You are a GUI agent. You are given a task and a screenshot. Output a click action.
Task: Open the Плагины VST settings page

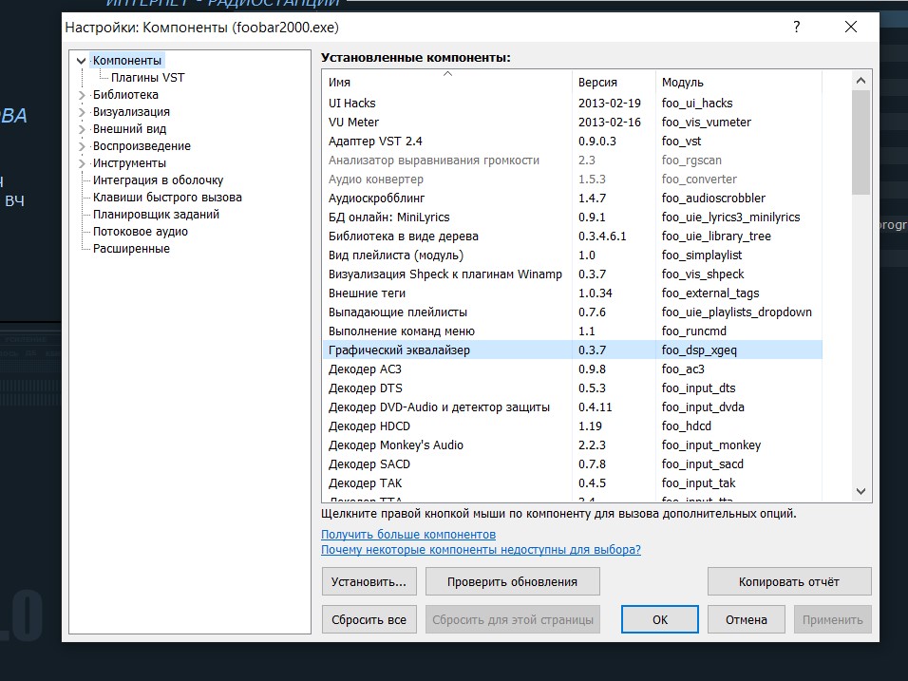pos(147,78)
